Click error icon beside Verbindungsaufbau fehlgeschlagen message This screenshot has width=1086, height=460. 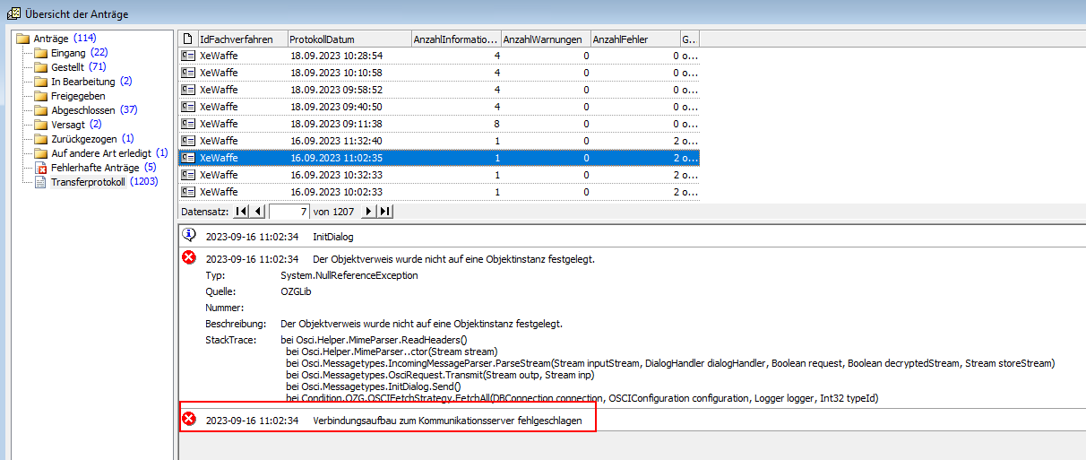pyautogui.click(x=189, y=420)
